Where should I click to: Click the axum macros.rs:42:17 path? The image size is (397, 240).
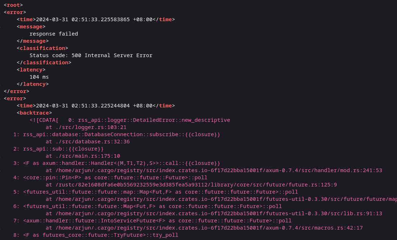point(204,228)
